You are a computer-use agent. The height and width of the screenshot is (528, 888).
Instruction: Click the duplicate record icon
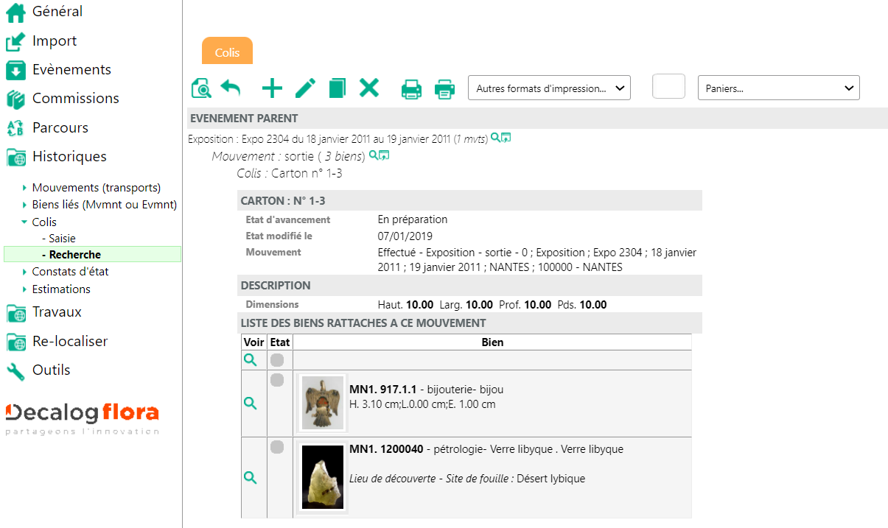337,88
